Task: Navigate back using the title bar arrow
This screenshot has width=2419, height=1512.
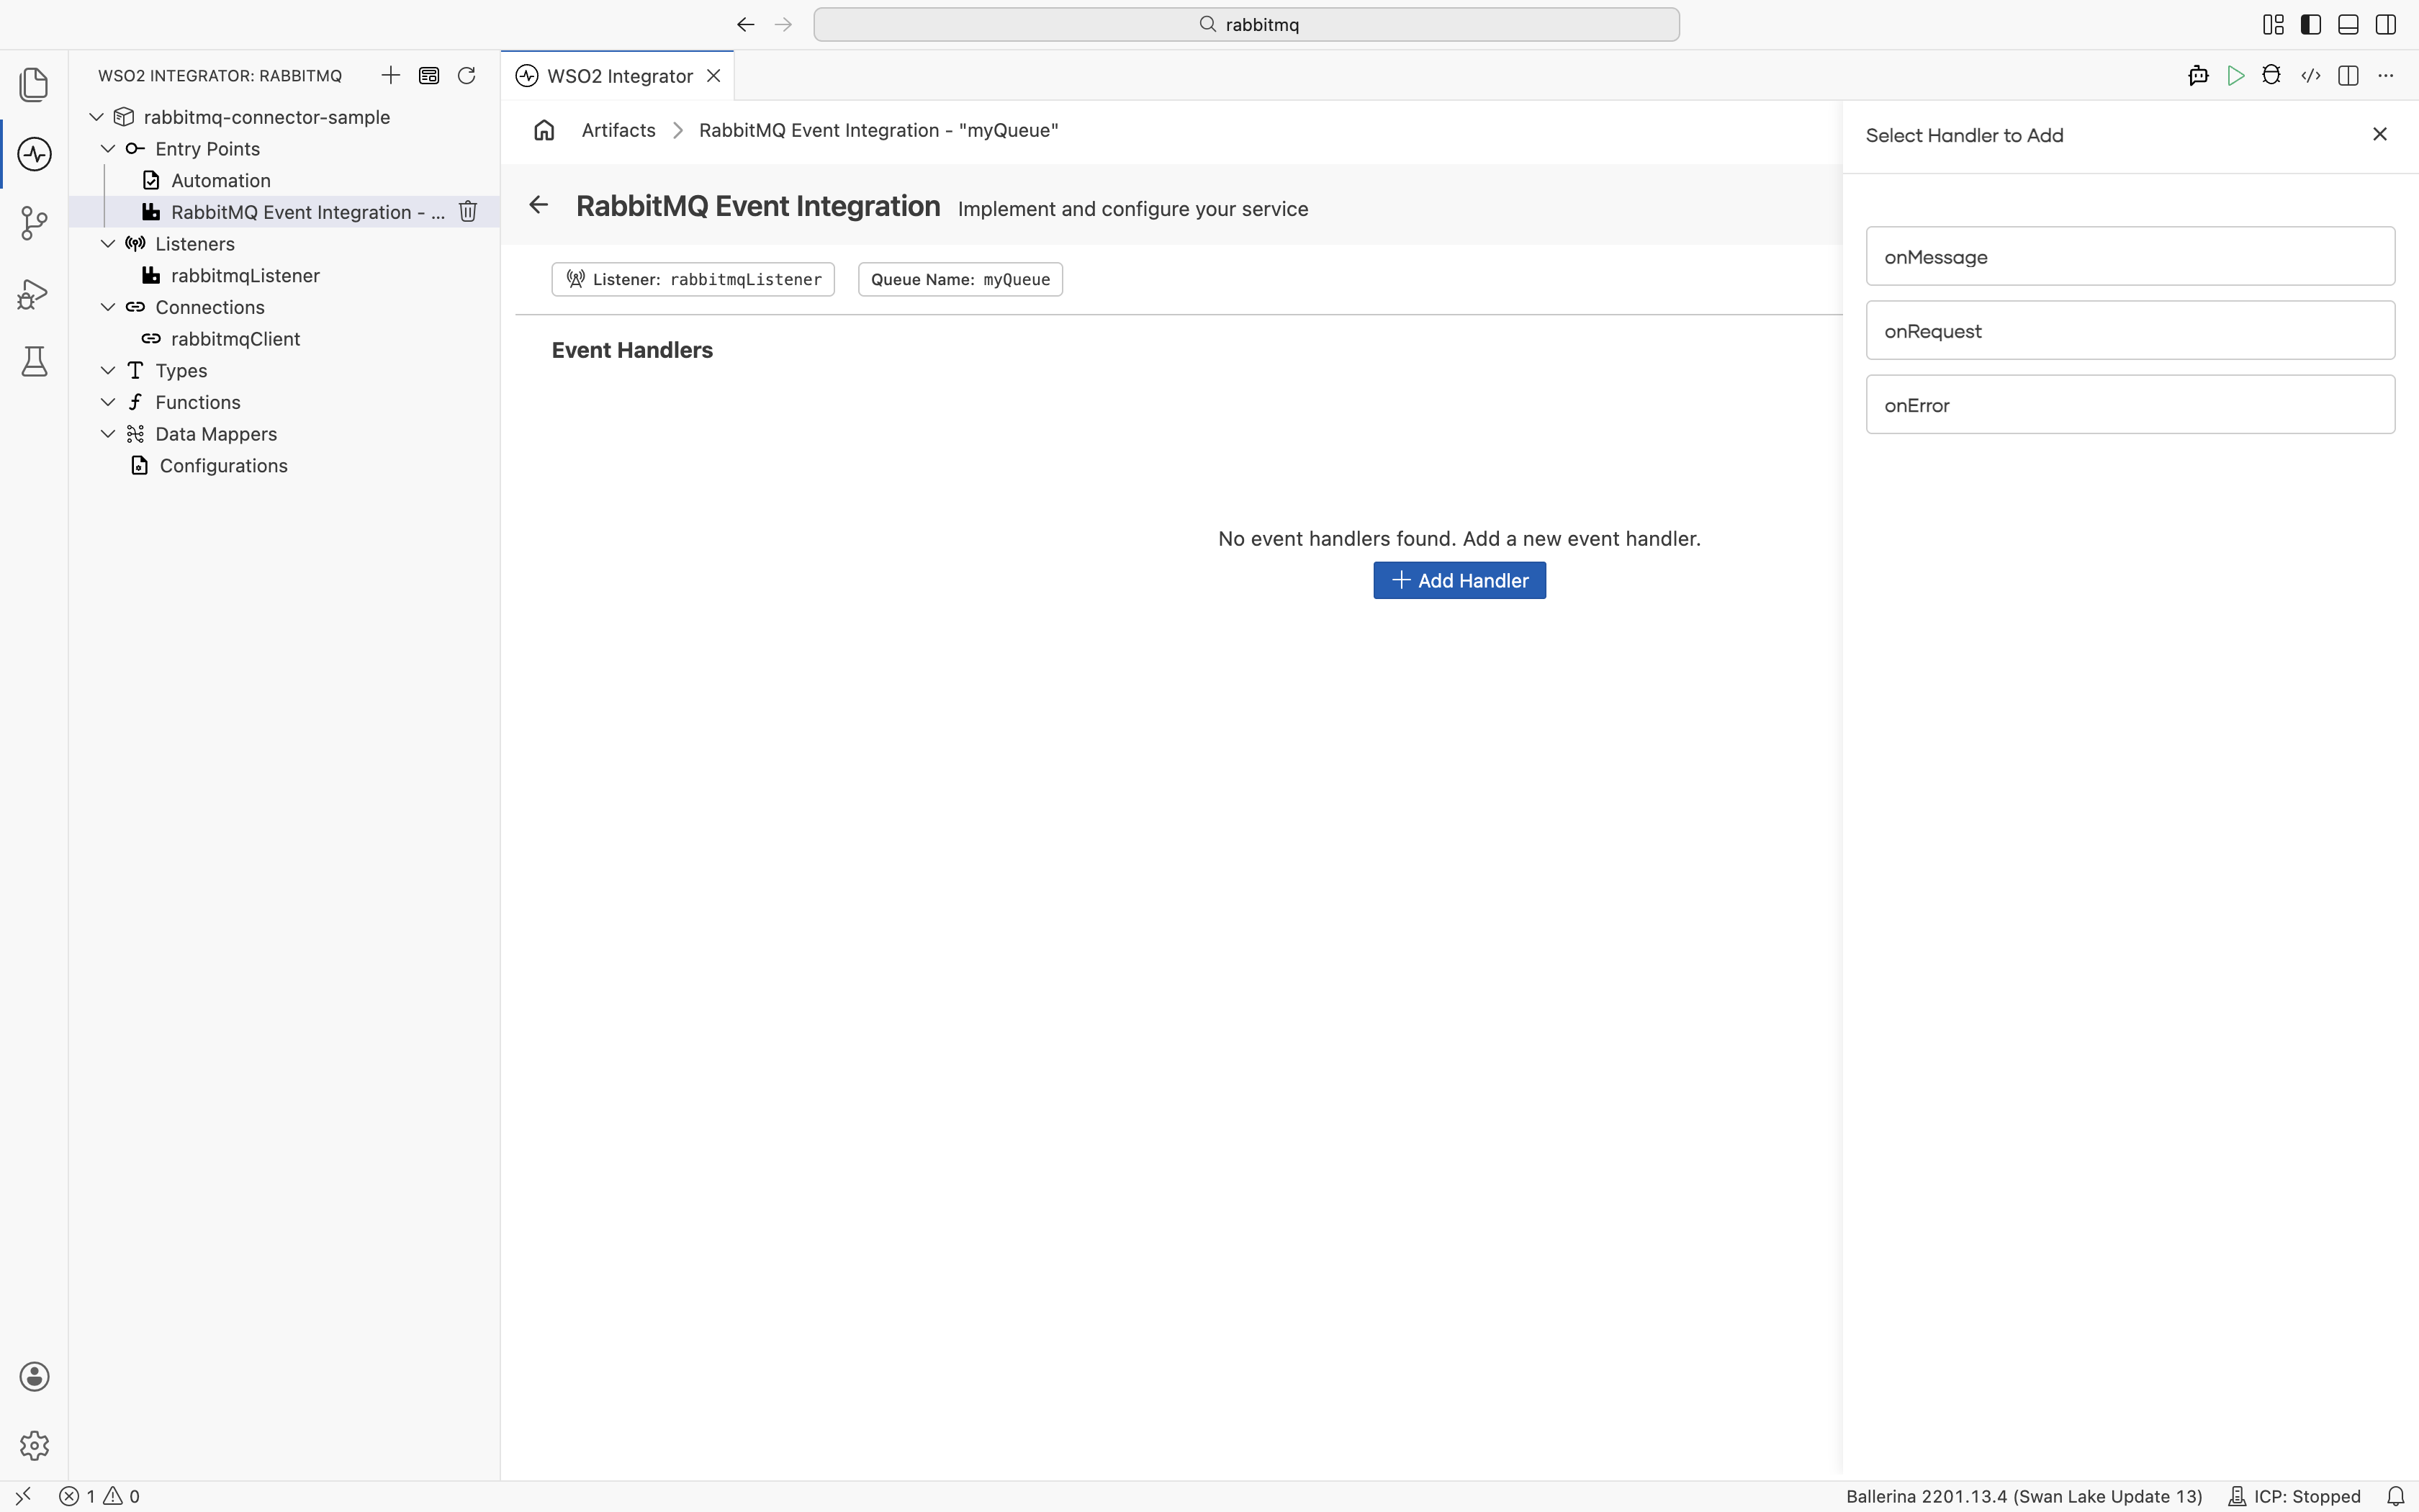Action: coord(746,24)
